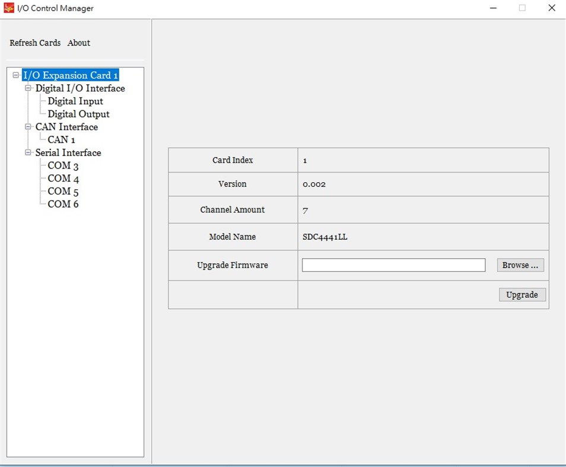Screen dimensions: 566x467
Task: Click the Upgrade button
Action: 522,294
